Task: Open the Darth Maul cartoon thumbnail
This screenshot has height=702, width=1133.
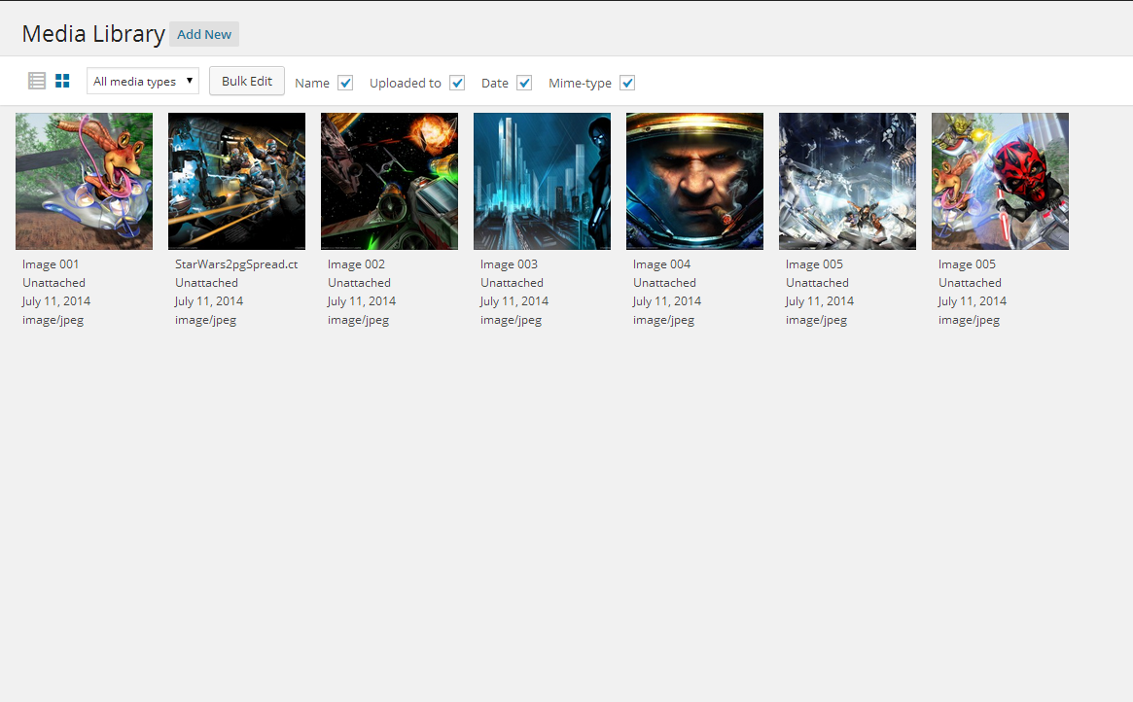Action: pyautogui.click(x=1000, y=181)
